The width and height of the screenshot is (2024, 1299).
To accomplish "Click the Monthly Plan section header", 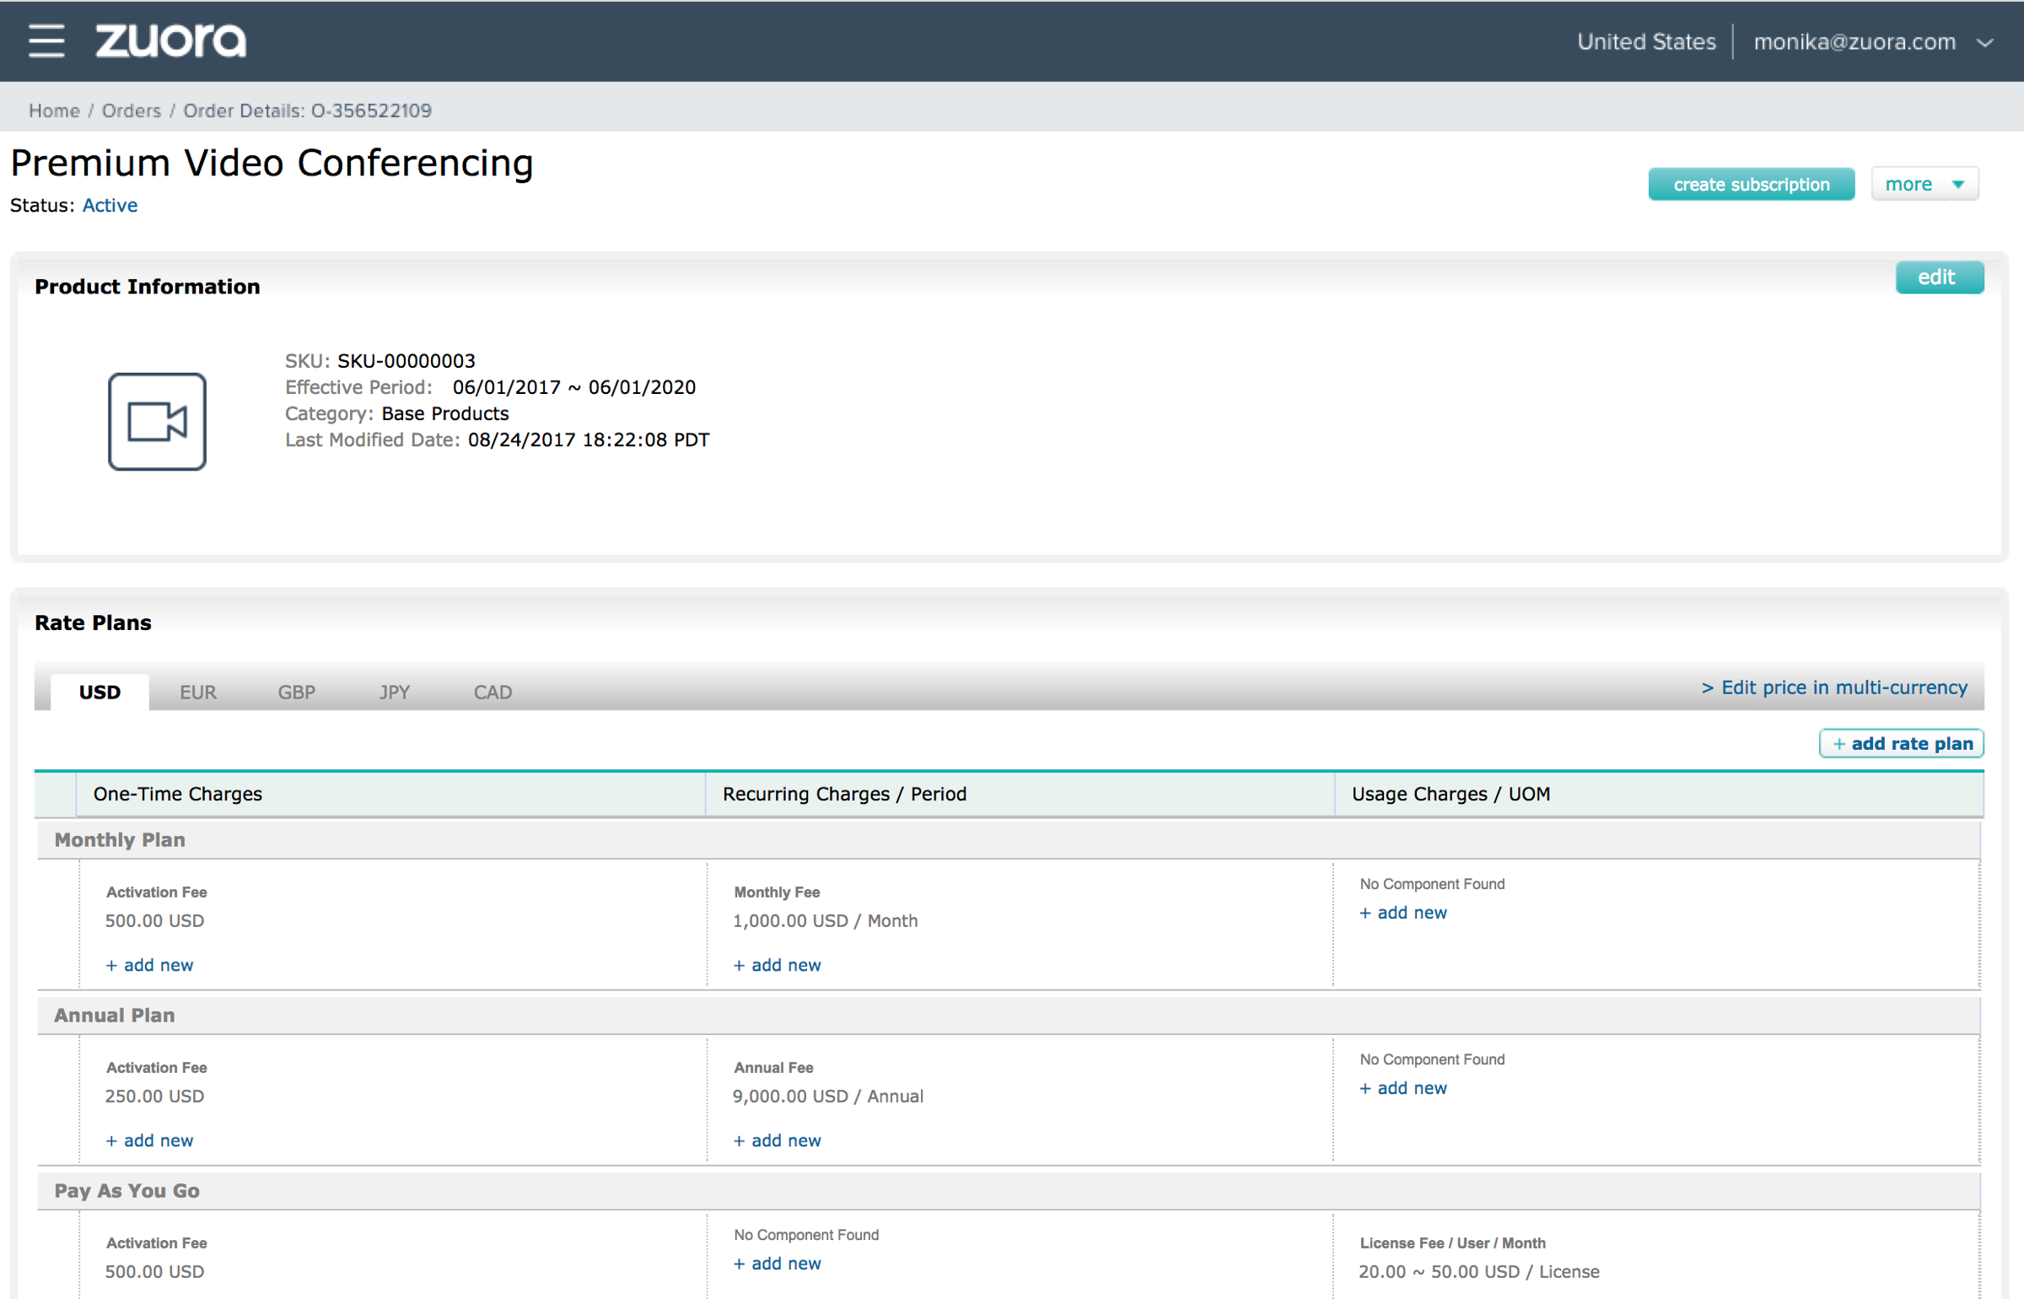I will (x=120, y=840).
